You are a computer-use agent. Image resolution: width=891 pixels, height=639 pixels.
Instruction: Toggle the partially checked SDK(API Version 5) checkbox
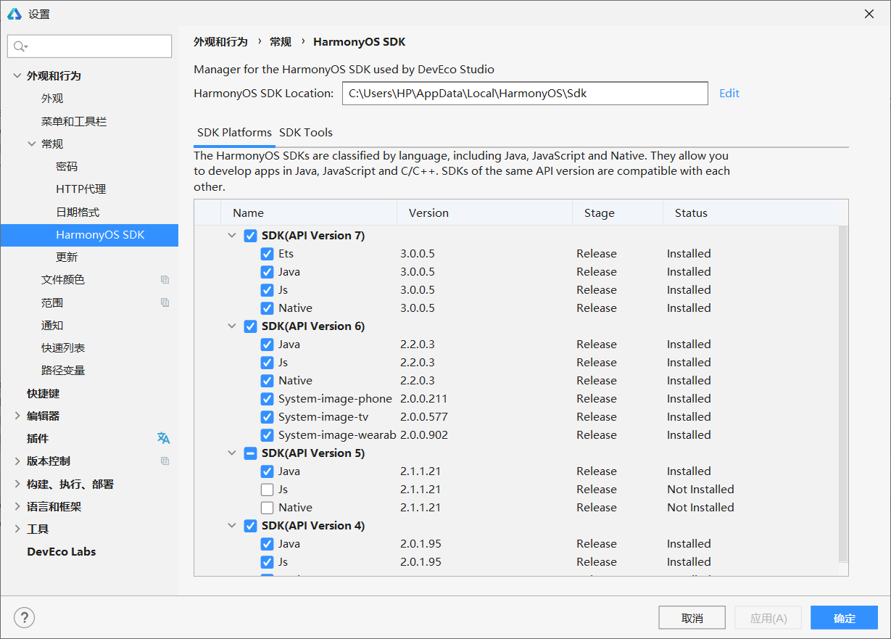[x=251, y=453]
